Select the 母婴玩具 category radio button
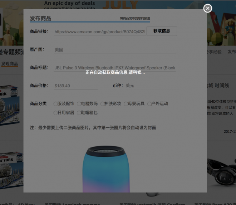This screenshot has height=205, width=236. coord(126,104)
